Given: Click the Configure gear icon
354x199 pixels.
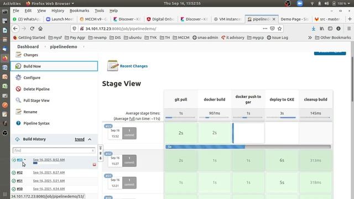Looking at the screenshot, I should click(18, 77).
